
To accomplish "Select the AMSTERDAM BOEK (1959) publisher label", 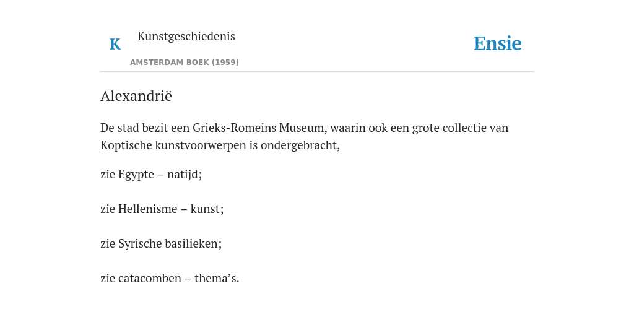I will tap(185, 63).
